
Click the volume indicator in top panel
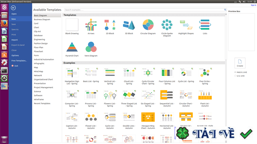tap(244, 2)
